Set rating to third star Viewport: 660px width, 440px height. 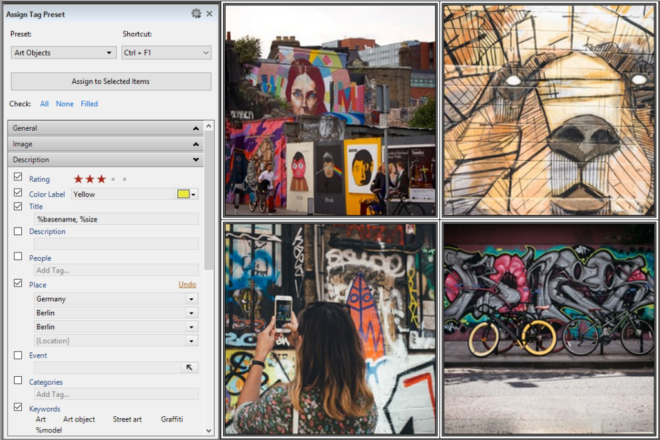tap(101, 179)
